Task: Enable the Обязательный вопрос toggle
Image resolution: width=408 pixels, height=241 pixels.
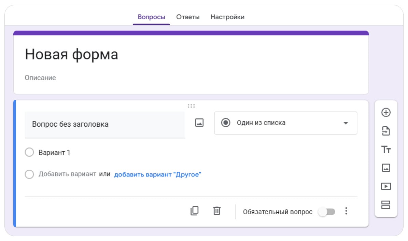Action: (327, 212)
